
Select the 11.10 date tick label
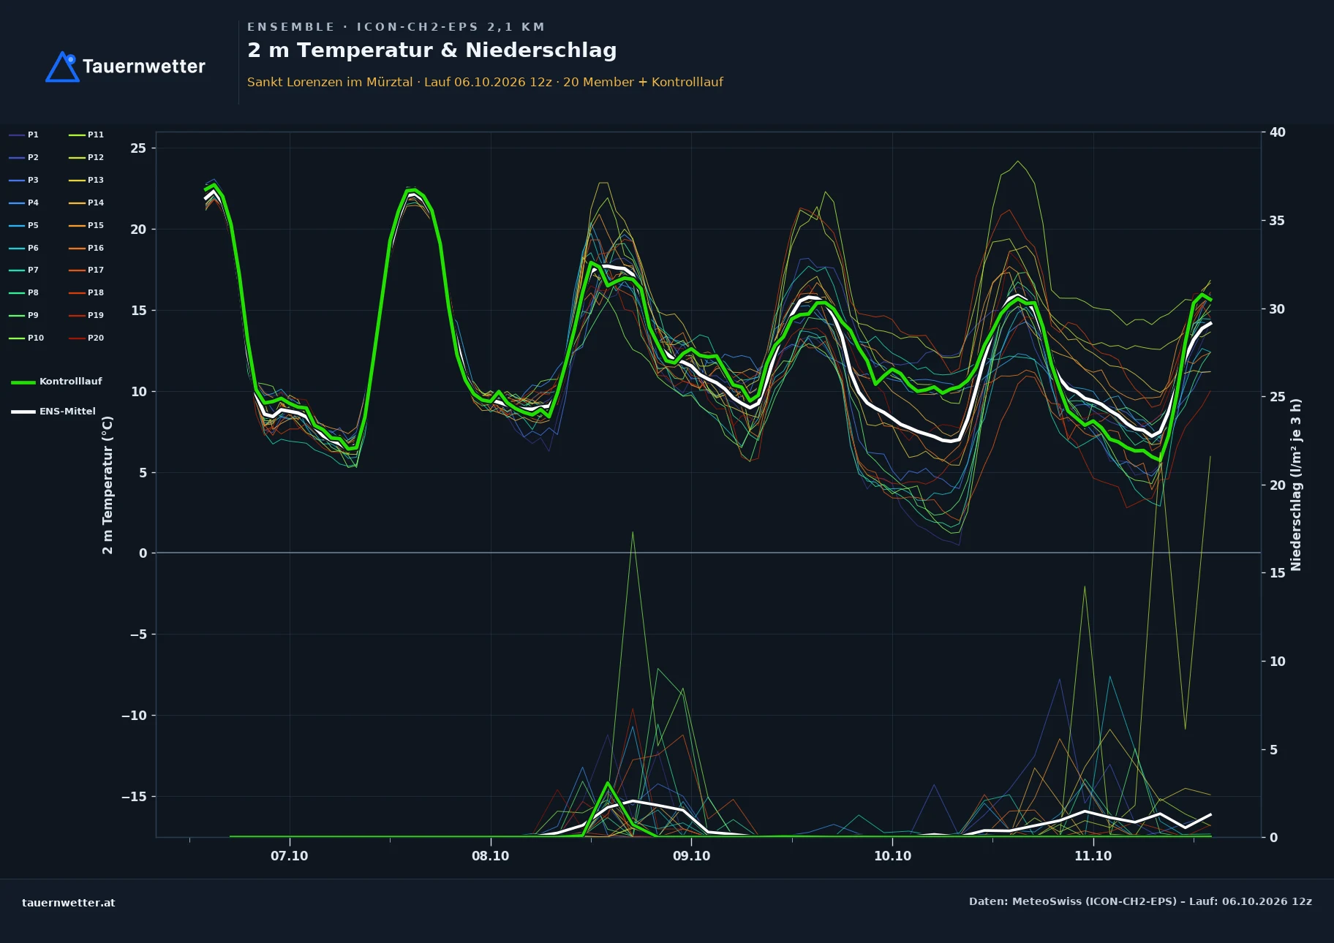[x=1093, y=856]
